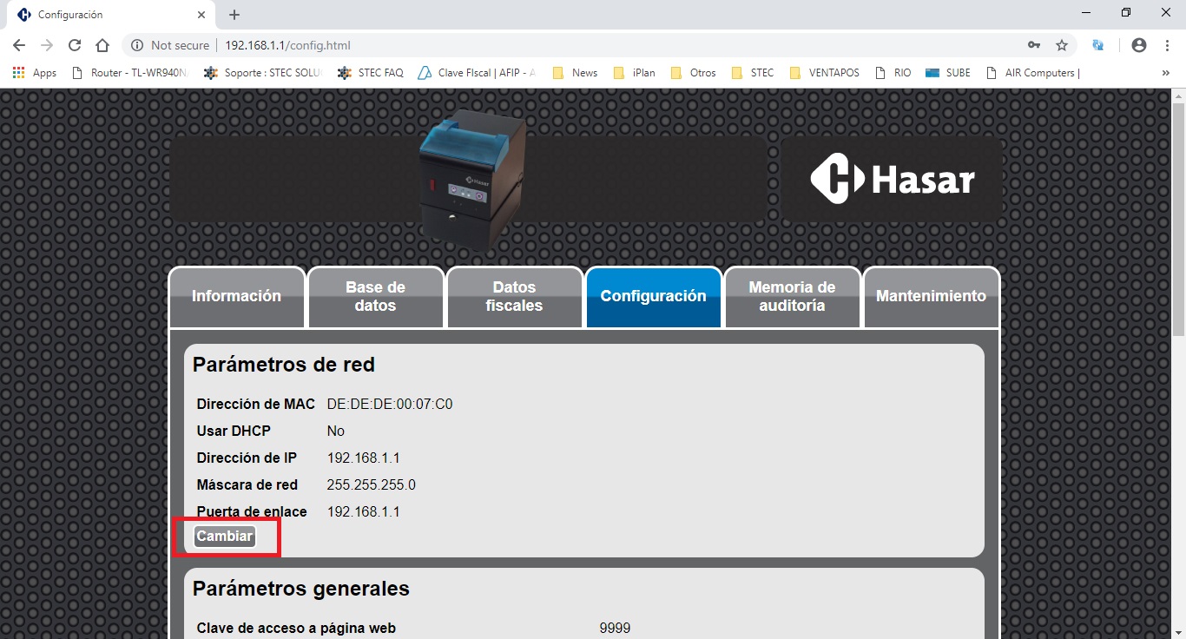Open the Apps grid shortcut
The image size is (1186, 639).
click(35, 73)
